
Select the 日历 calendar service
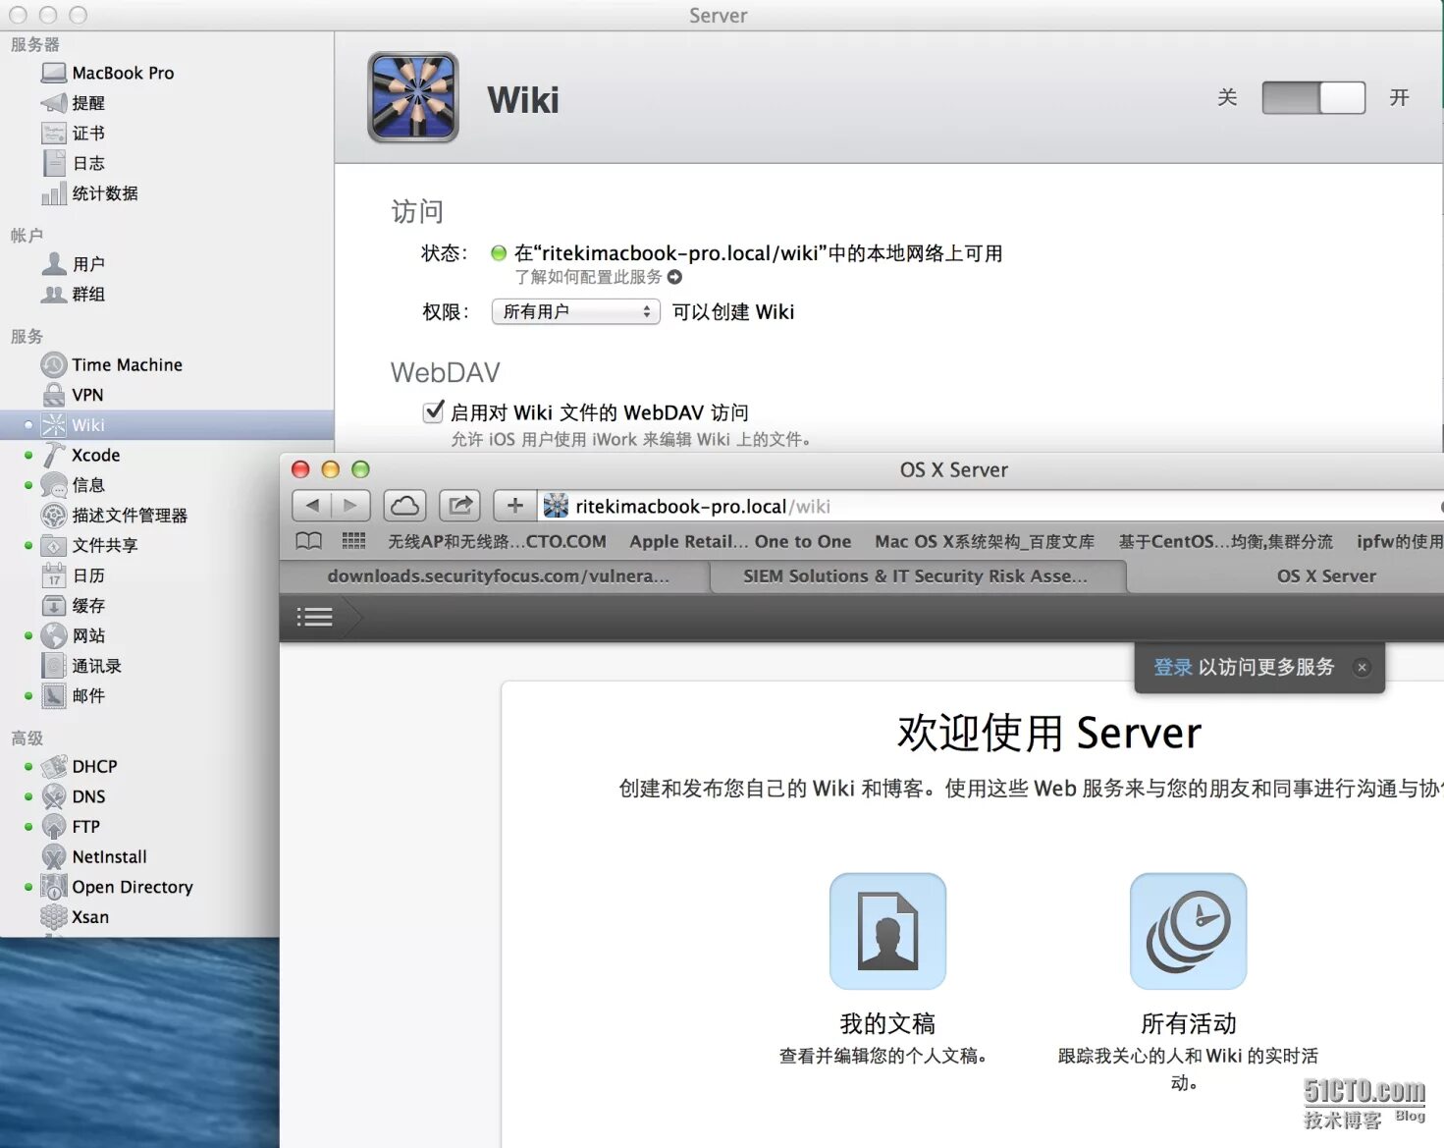(74, 575)
